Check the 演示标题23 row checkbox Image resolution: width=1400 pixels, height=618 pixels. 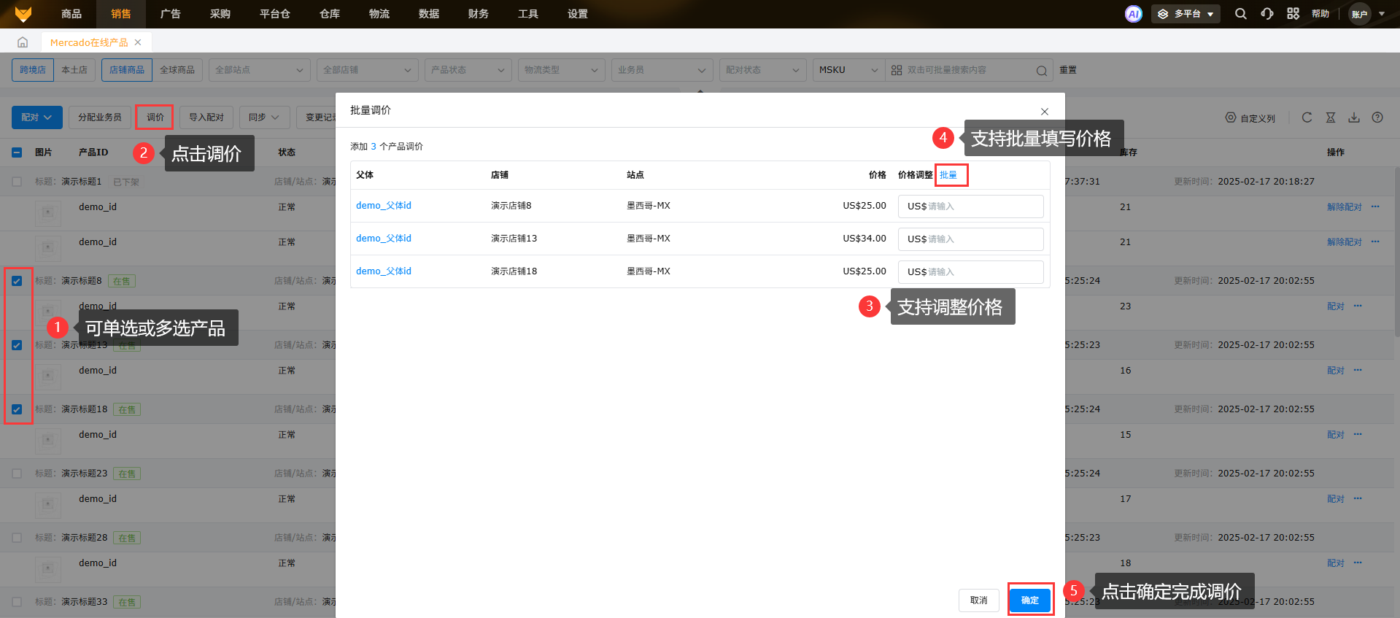(17, 474)
